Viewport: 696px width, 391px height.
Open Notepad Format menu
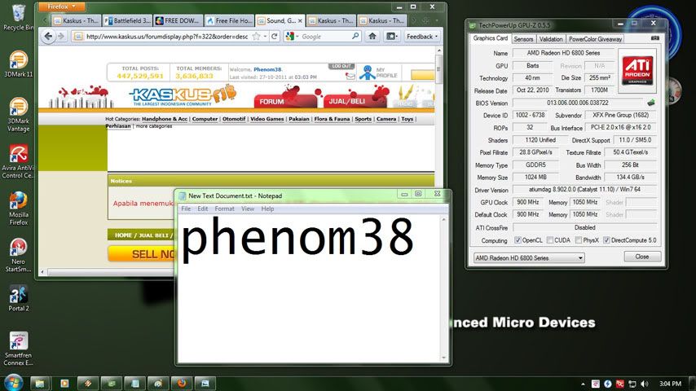click(x=224, y=209)
